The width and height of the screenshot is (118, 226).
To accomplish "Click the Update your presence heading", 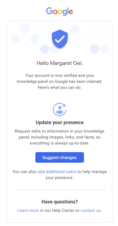I will [60, 123].
